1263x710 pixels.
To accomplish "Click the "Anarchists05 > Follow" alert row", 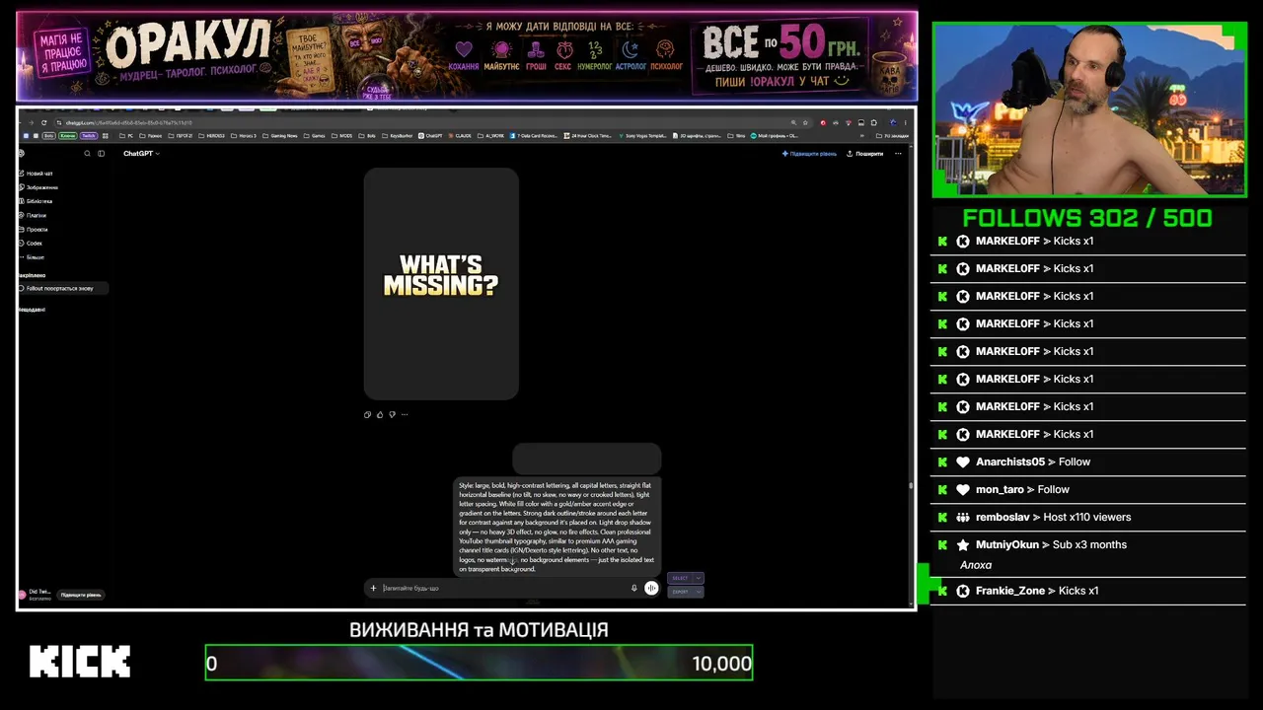I will tap(1088, 461).
